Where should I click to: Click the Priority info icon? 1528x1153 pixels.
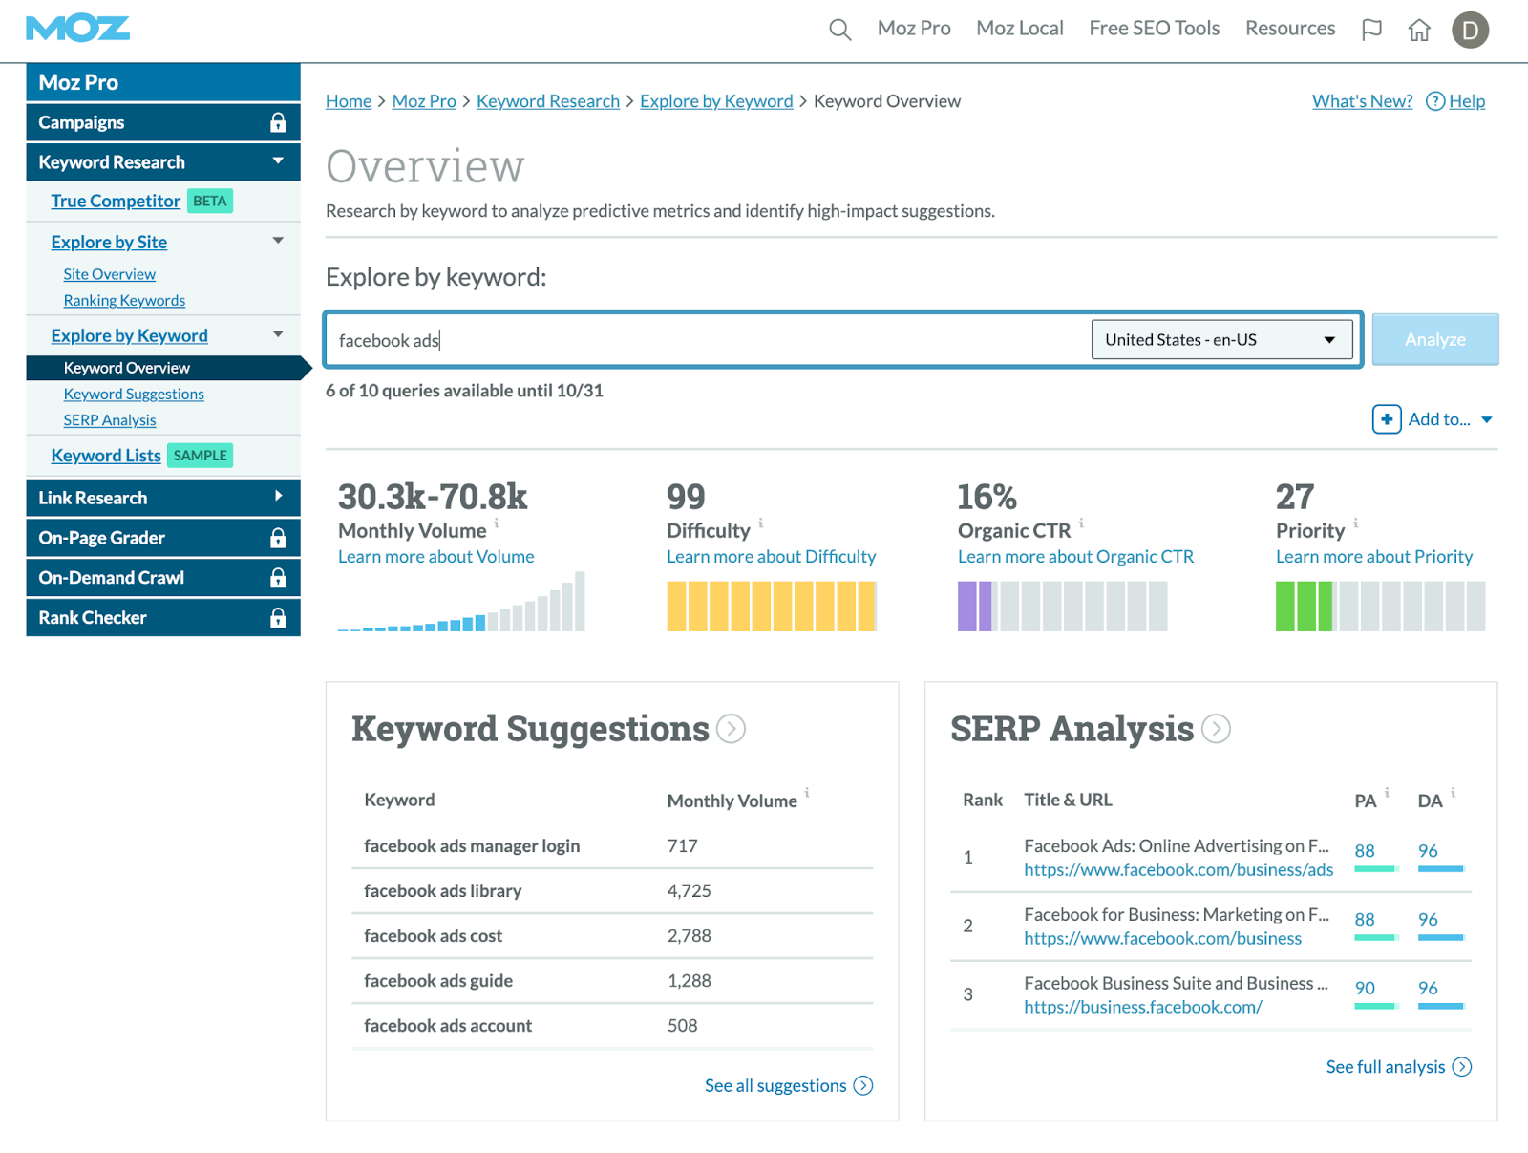point(1356,523)
